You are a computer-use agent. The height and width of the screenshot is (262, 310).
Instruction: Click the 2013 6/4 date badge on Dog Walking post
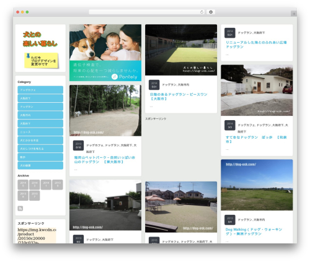click(x=230, y=220)
